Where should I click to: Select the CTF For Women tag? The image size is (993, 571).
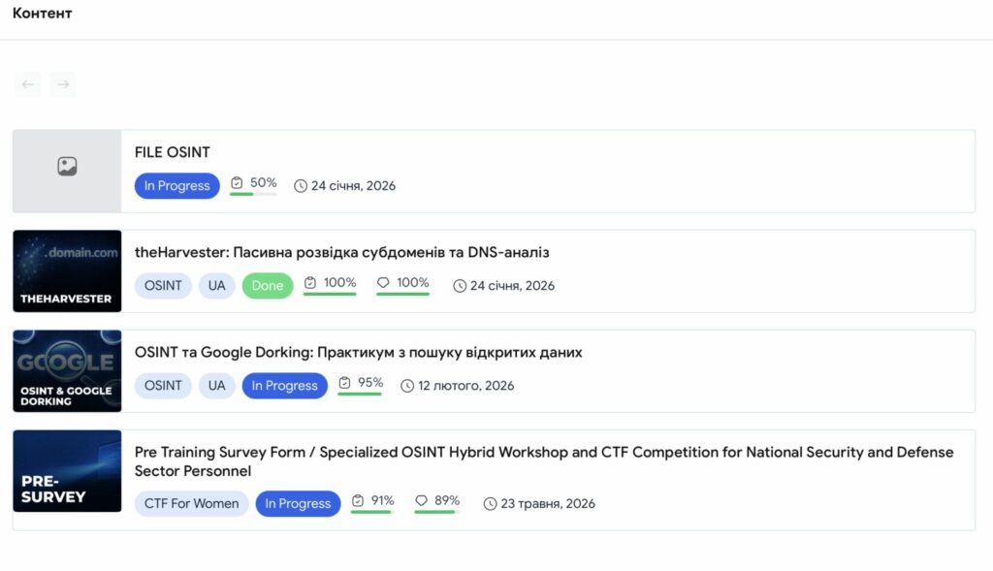191,504
